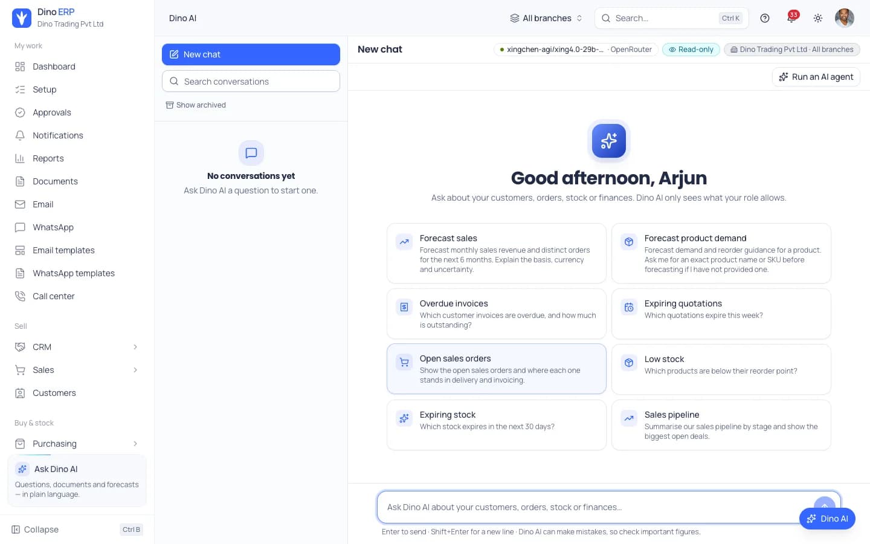Viewport: 870px width, 544px height.
Task: Open the help question-mark icon
Action: (765, 18)
